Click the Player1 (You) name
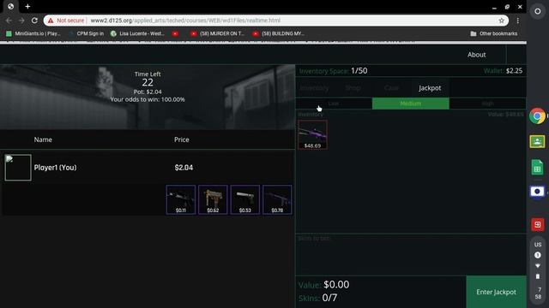This screenshot has width=549, height=308. [55, 168]
